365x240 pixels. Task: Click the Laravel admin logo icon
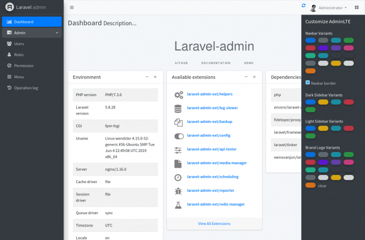click(x=10, y=7)
